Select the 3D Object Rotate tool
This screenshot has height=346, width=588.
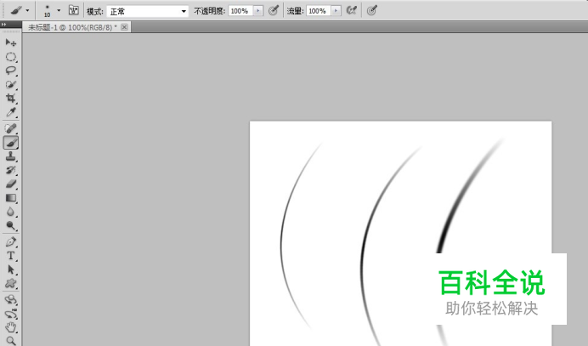coord(10,300)
